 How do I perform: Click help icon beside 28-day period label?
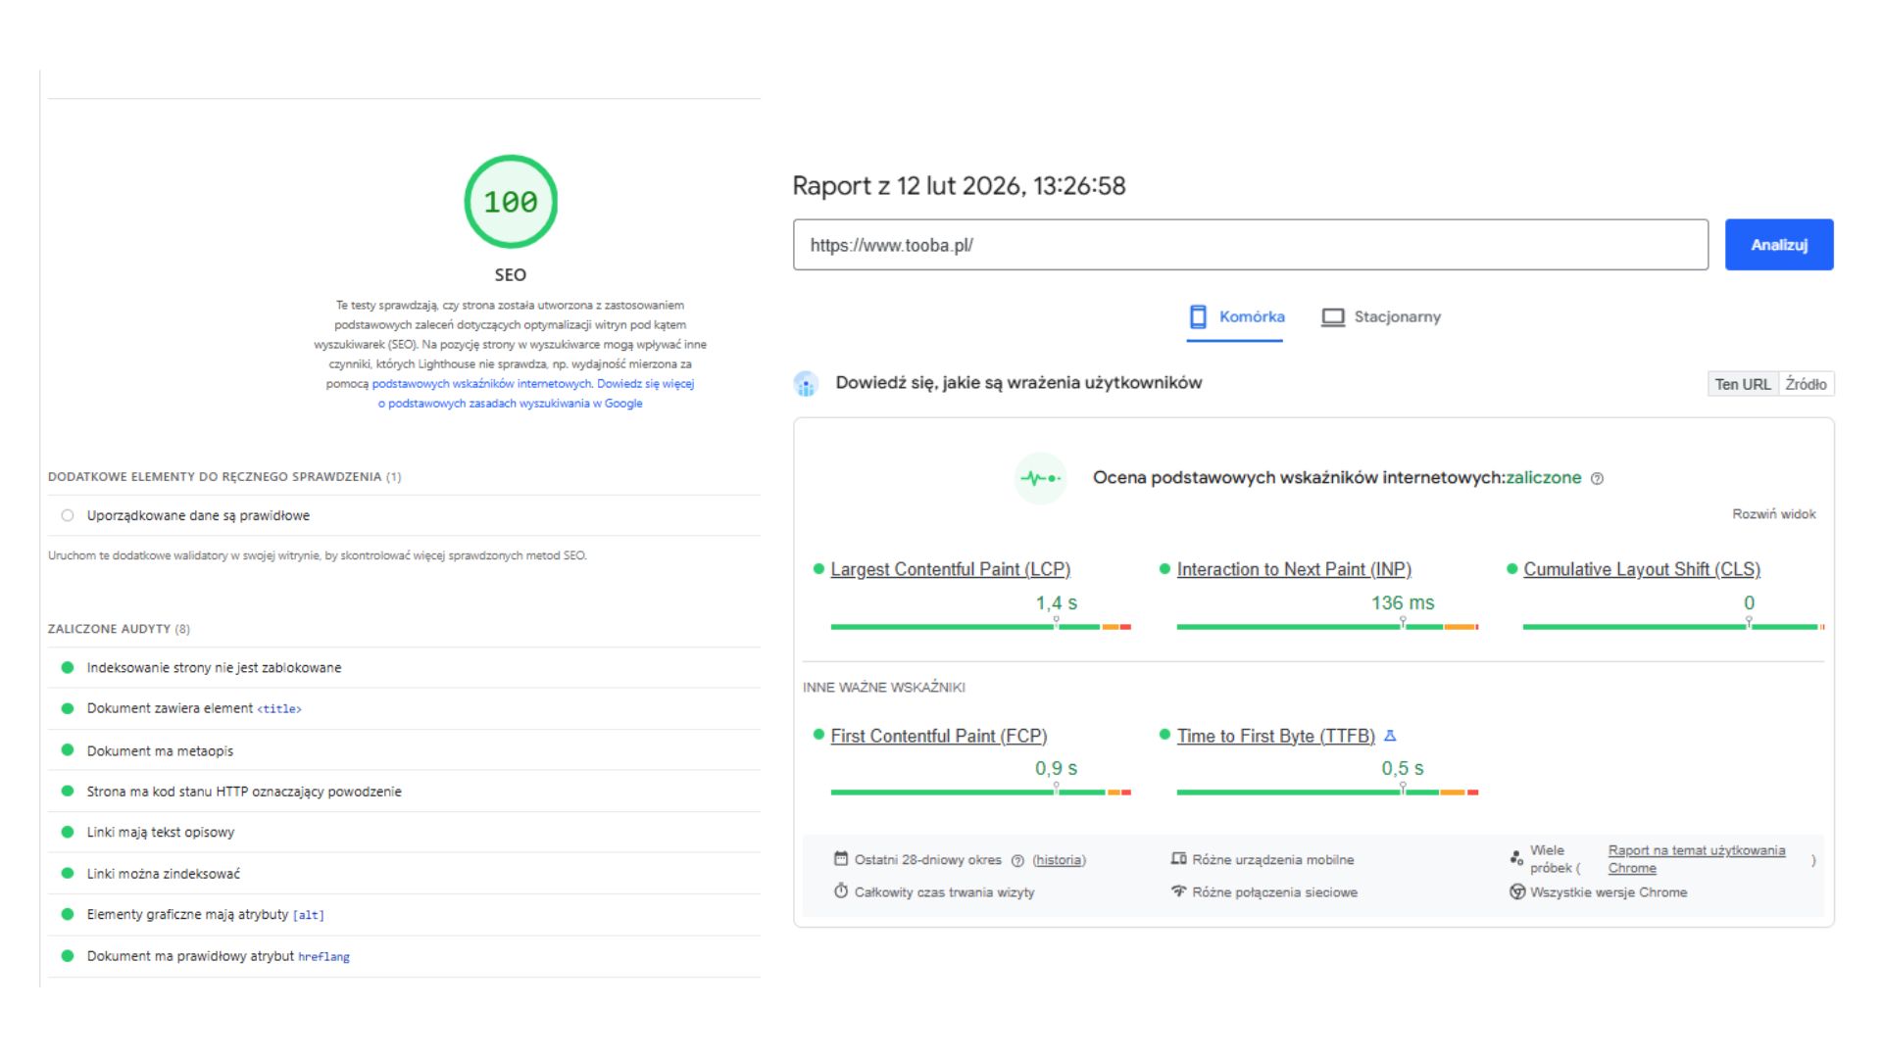click(x=1017, y=861)
